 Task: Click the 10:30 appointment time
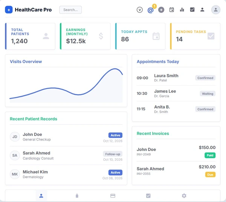click(142, 94)
